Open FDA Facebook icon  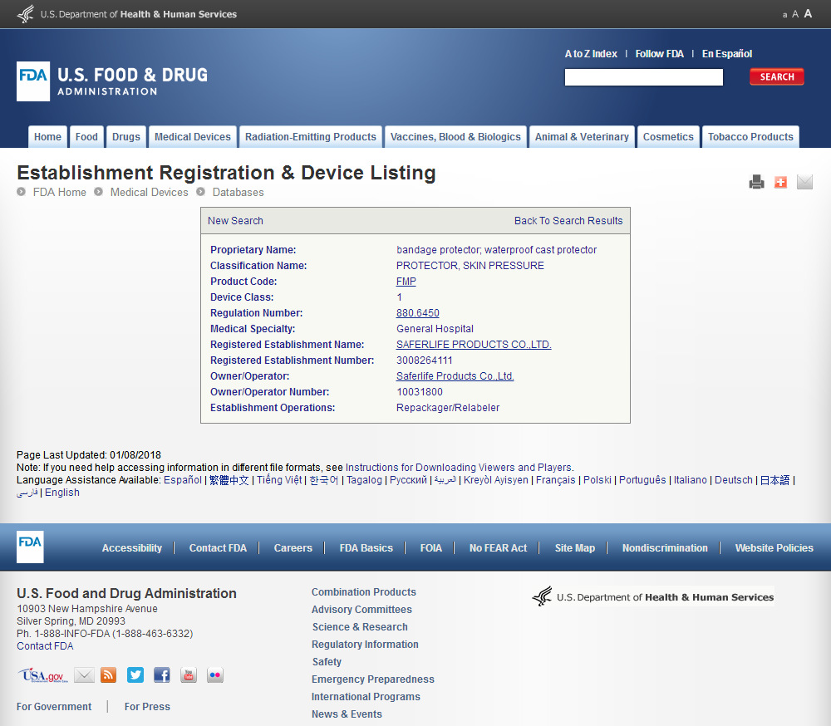pyautogui.click(x=162, y=675)
